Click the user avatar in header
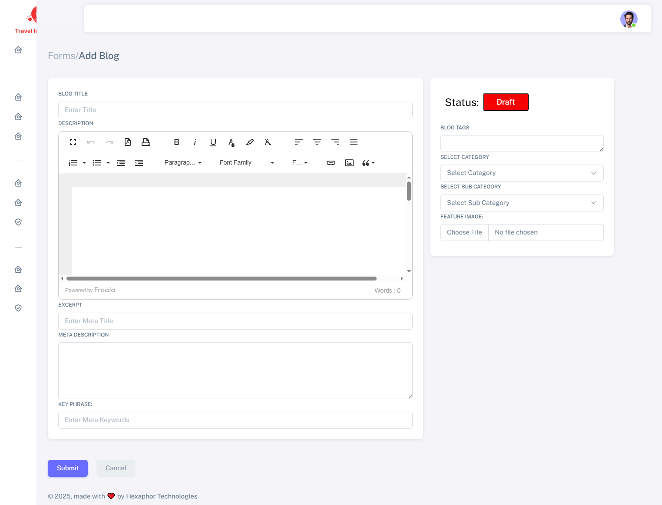Screen dimensions: 662x505 pos(629,19)
